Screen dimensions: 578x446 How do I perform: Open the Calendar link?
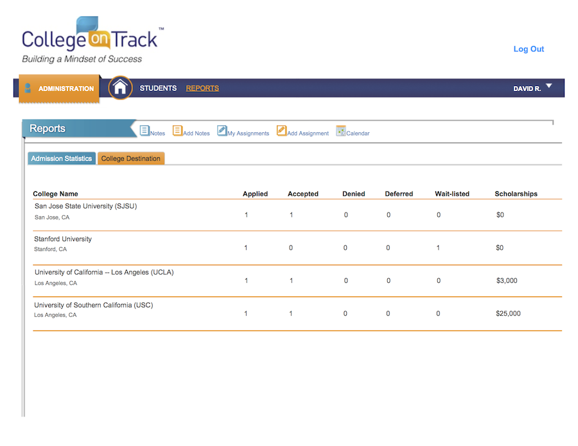coord(358,133)
